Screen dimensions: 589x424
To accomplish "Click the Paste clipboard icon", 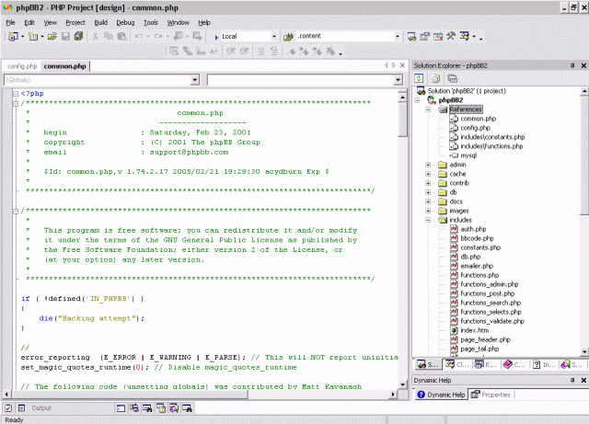I will pos(121,36).
